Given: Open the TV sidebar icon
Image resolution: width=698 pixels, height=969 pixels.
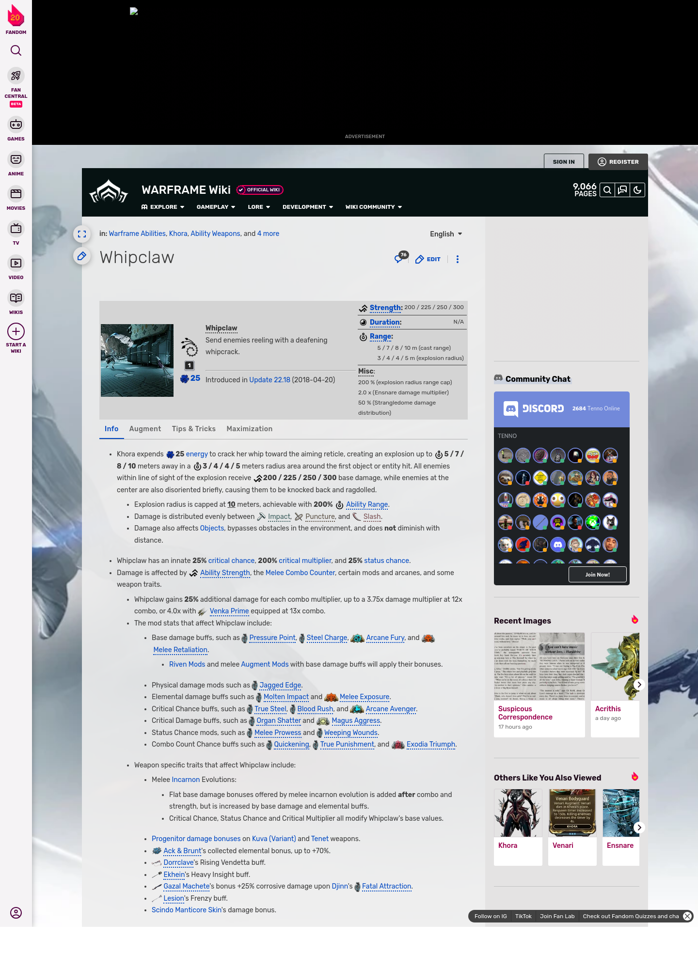Looking at the screenshot, I should pyautogui.click(x=16, y=229).
